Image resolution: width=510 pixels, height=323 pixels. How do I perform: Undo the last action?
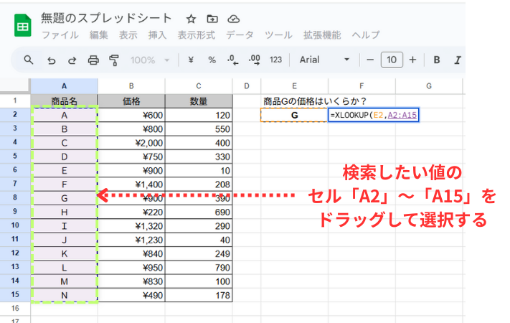coord(51,60)
